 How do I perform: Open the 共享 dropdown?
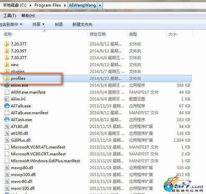[38, 24]
